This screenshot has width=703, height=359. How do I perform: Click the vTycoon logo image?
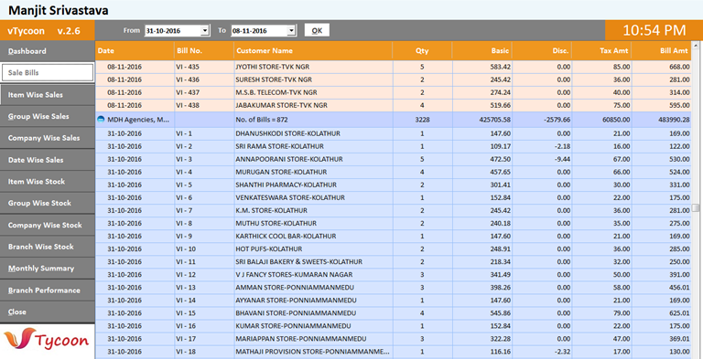click(x=47, y=341)
